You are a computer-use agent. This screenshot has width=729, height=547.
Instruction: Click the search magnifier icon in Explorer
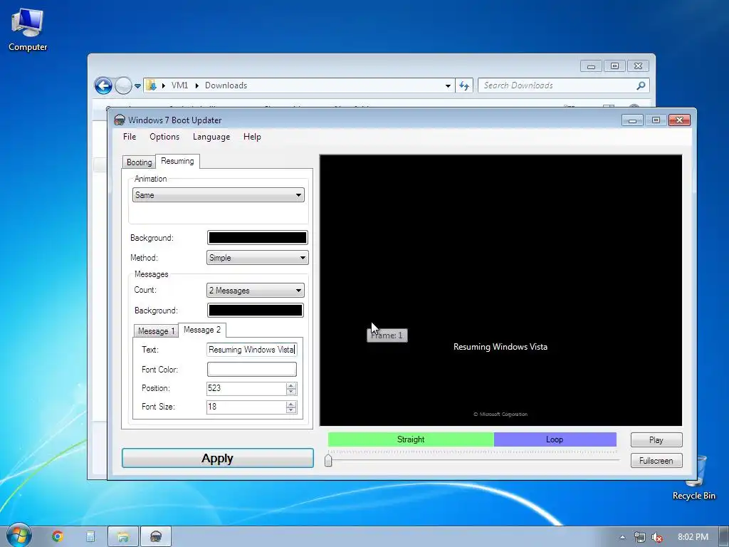pyautogui.click(x=641, y=85)
